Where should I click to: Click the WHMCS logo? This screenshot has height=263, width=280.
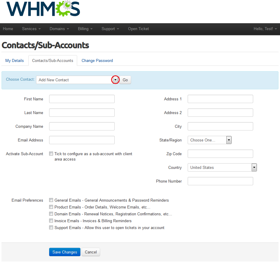click(43, 9)
